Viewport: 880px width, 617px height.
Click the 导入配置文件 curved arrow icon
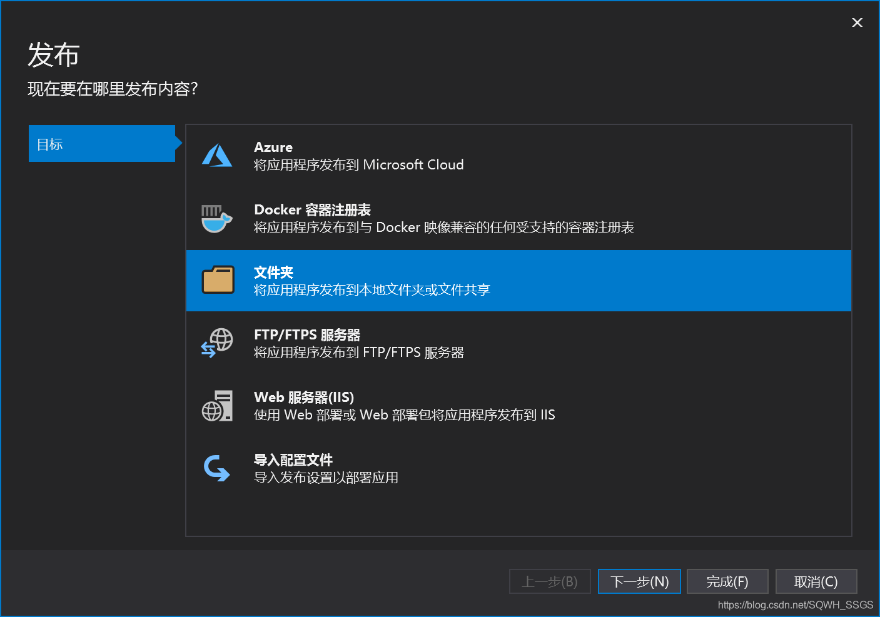click(x=216, y=469)
